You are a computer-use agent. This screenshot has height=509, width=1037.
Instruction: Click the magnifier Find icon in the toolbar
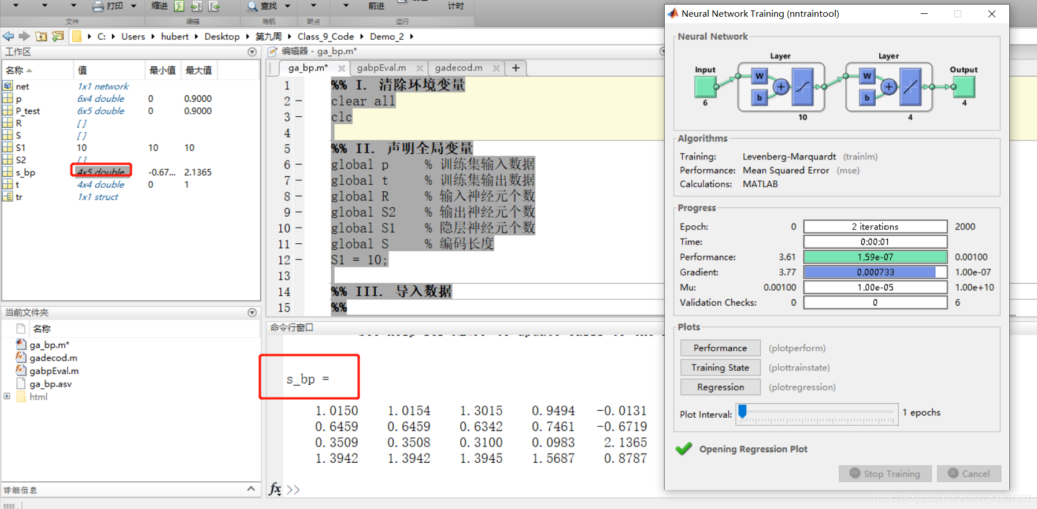coord(252,6)
